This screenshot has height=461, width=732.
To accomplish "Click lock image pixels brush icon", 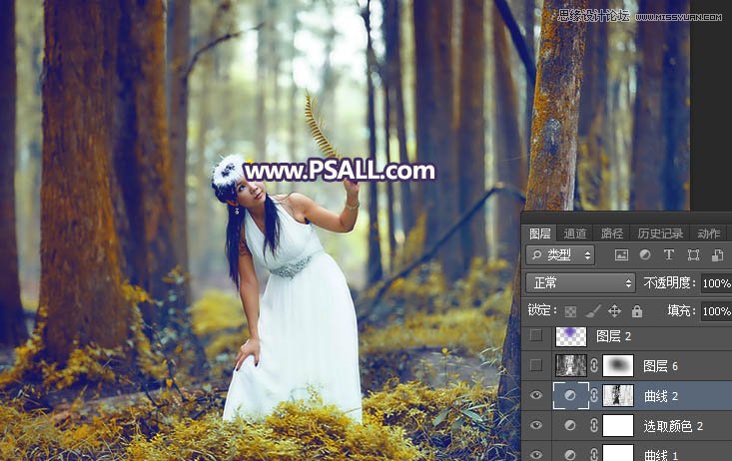I will [x=593, y=311].
